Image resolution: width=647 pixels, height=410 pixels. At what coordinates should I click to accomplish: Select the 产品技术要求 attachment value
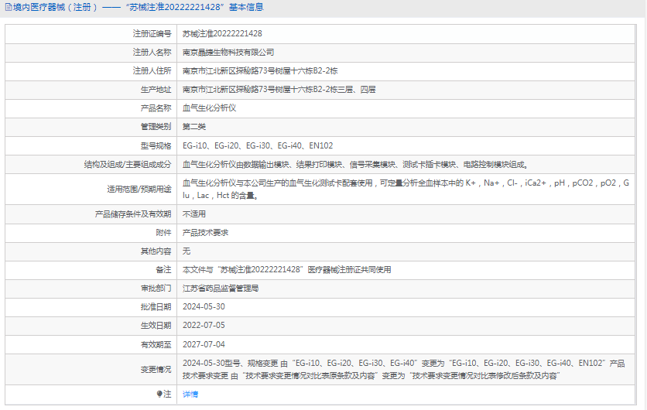point(206,233)
